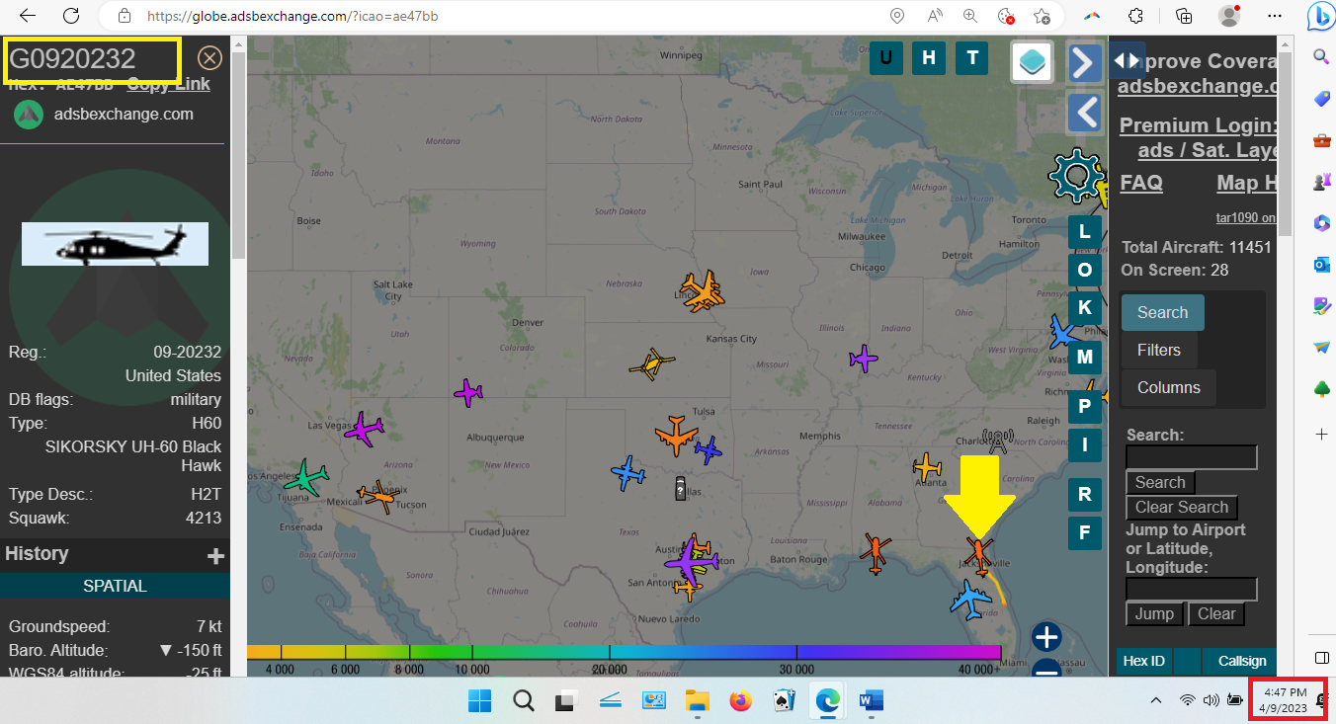Click the Black Hawk helicopter silhouette thumbnail
Screen dimensions: 1336x724
(x=115, y=244)
